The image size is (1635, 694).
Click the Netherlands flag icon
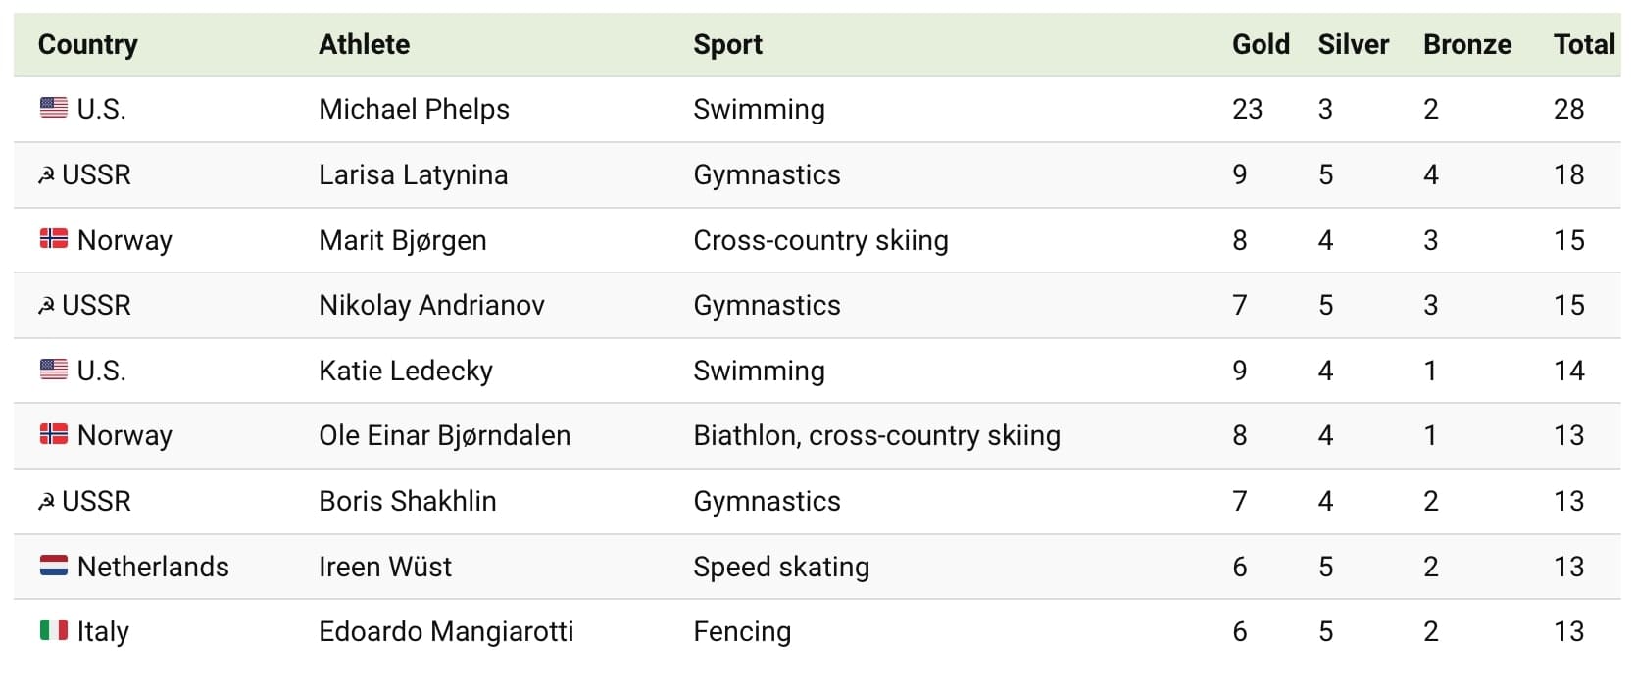[54, 566]
